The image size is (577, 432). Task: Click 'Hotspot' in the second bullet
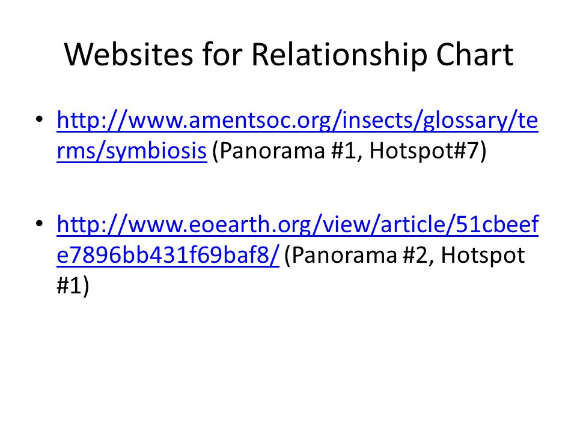click(x=483, y=256)
